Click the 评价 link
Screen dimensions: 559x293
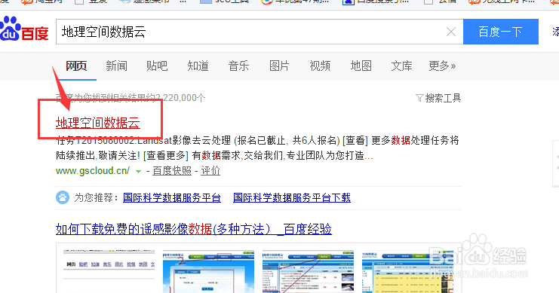(210, 171)
